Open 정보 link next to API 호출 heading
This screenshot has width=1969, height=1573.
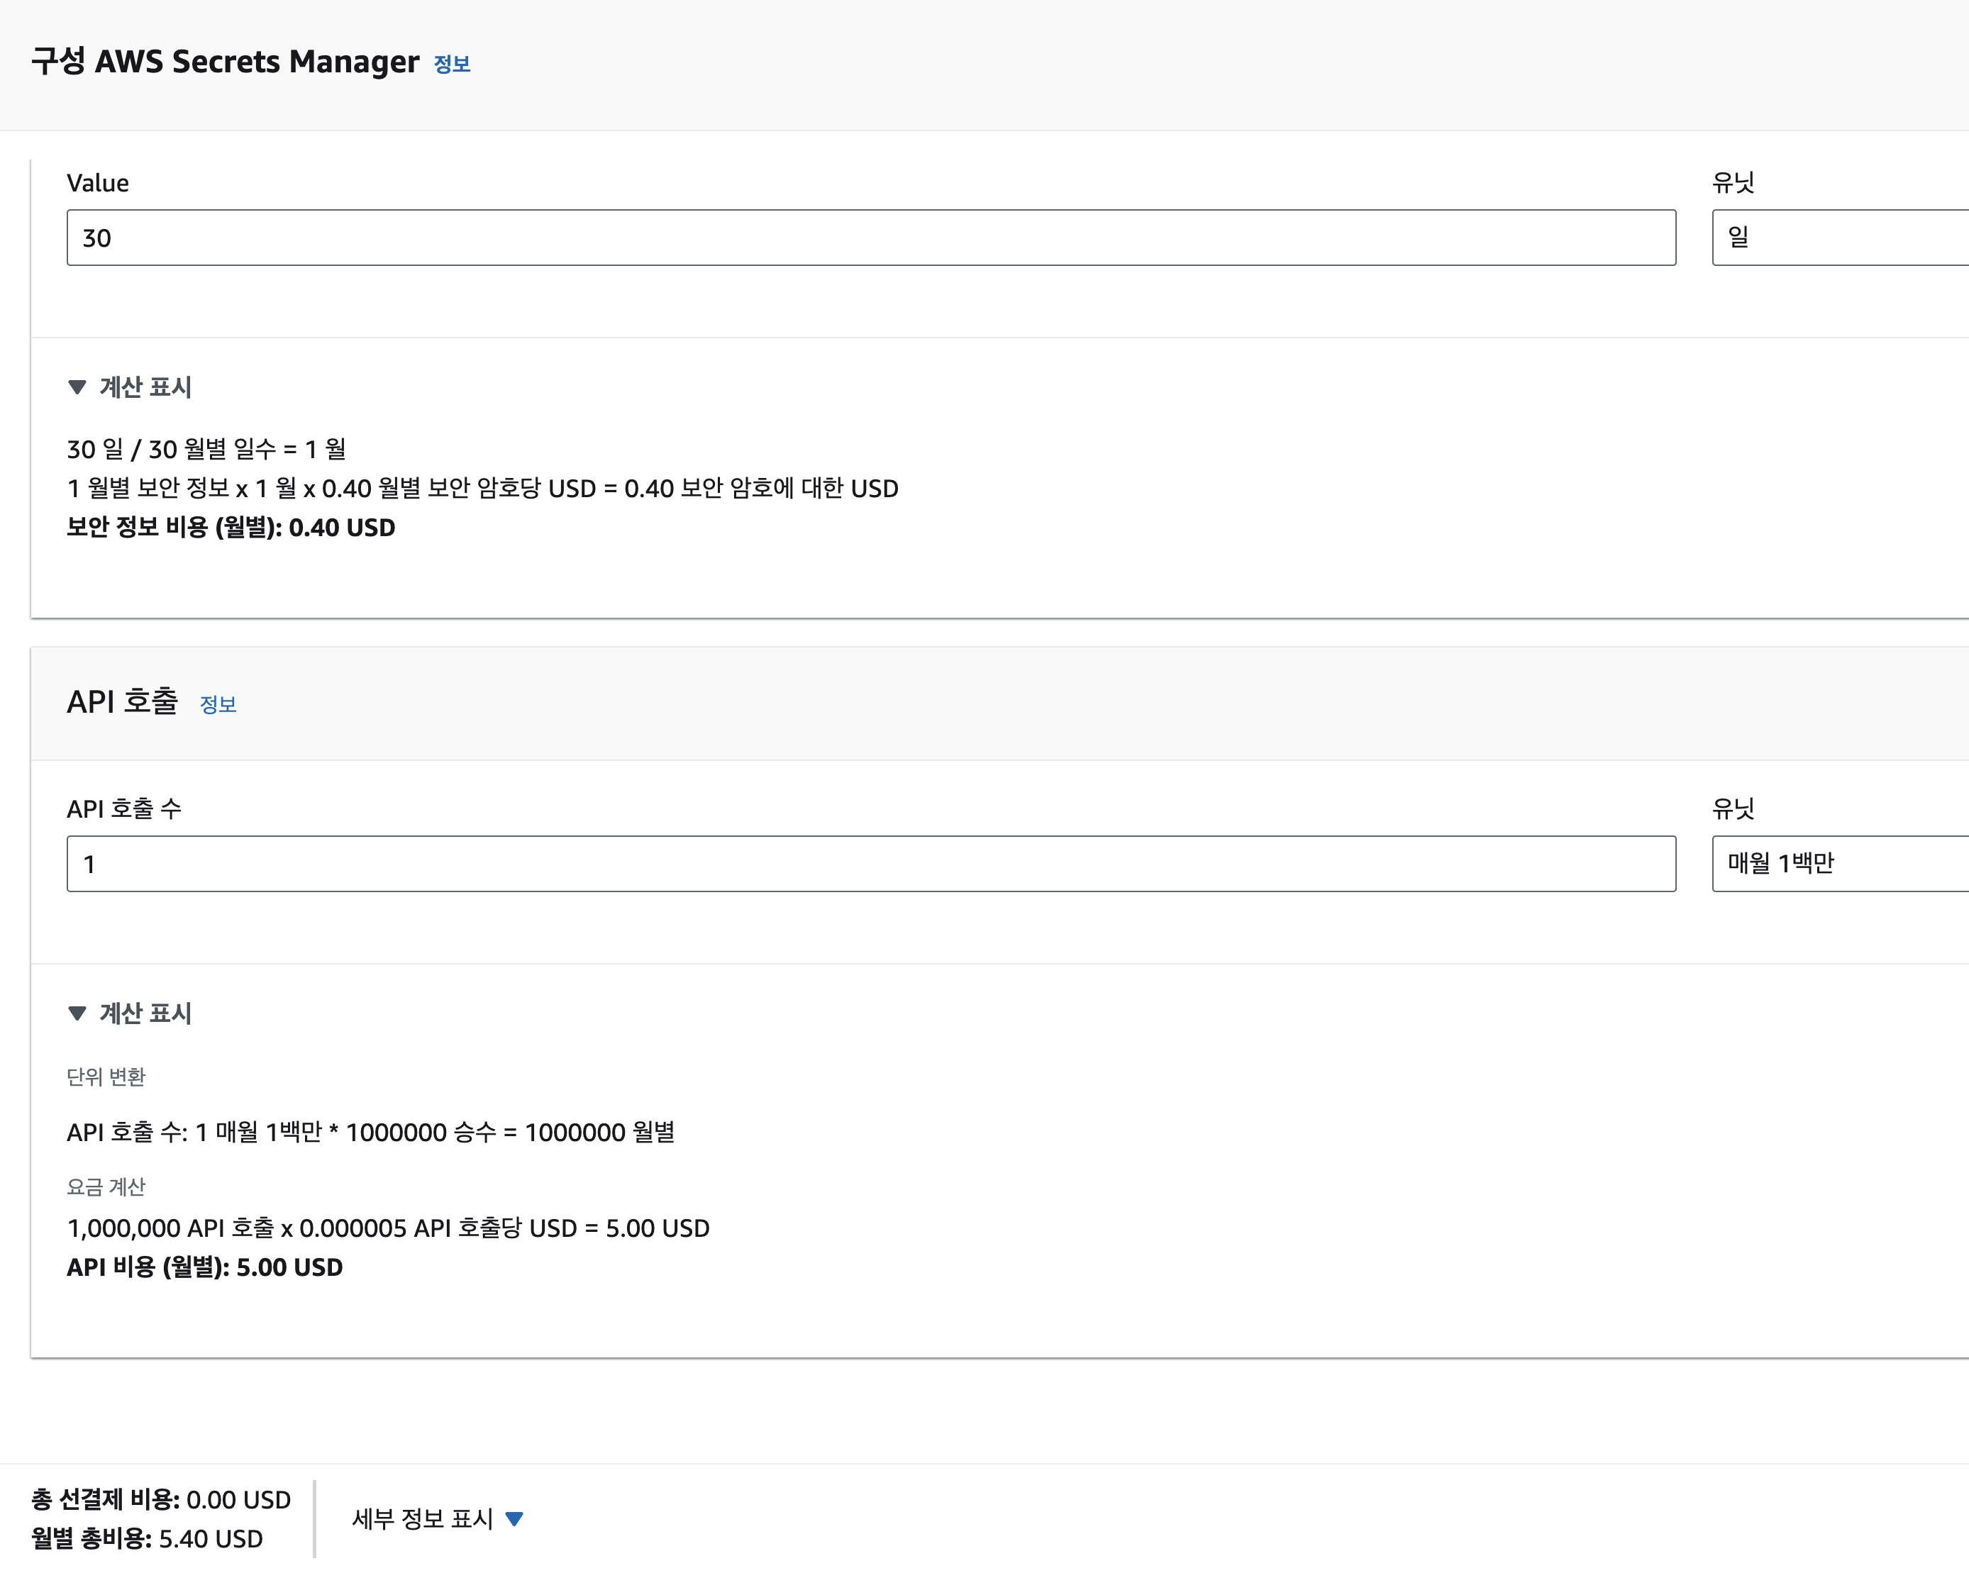point(217,704)
